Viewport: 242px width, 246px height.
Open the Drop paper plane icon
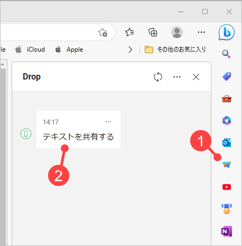[x=227, y=165]
